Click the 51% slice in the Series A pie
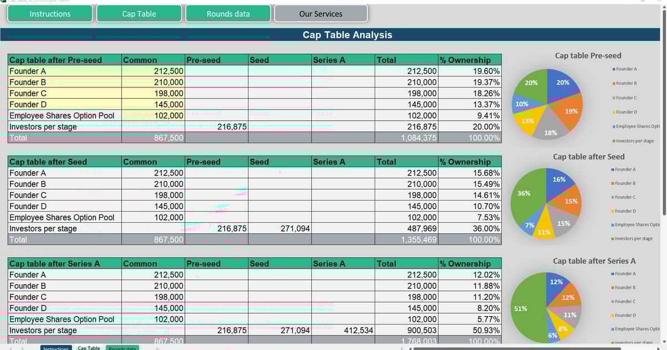This screenshot has height=350, width=667. pos(521,308)
